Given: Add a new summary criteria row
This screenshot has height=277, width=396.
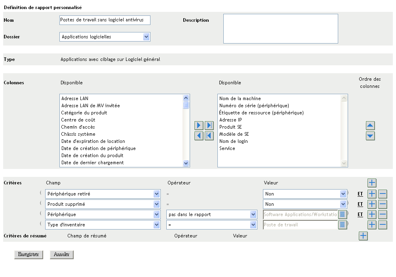Looking at the screenshot, I should click(363, 236).
